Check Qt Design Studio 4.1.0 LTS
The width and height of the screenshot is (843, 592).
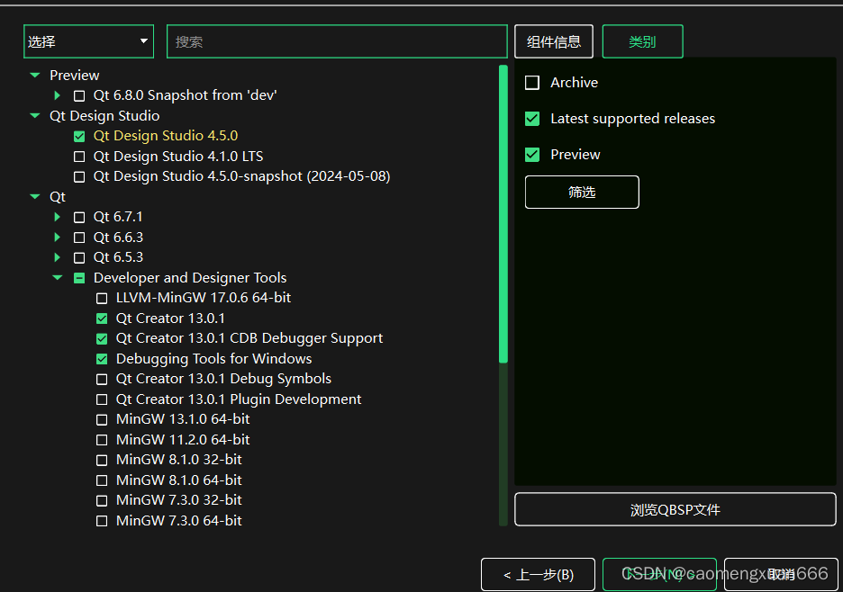tap(79, 157)
